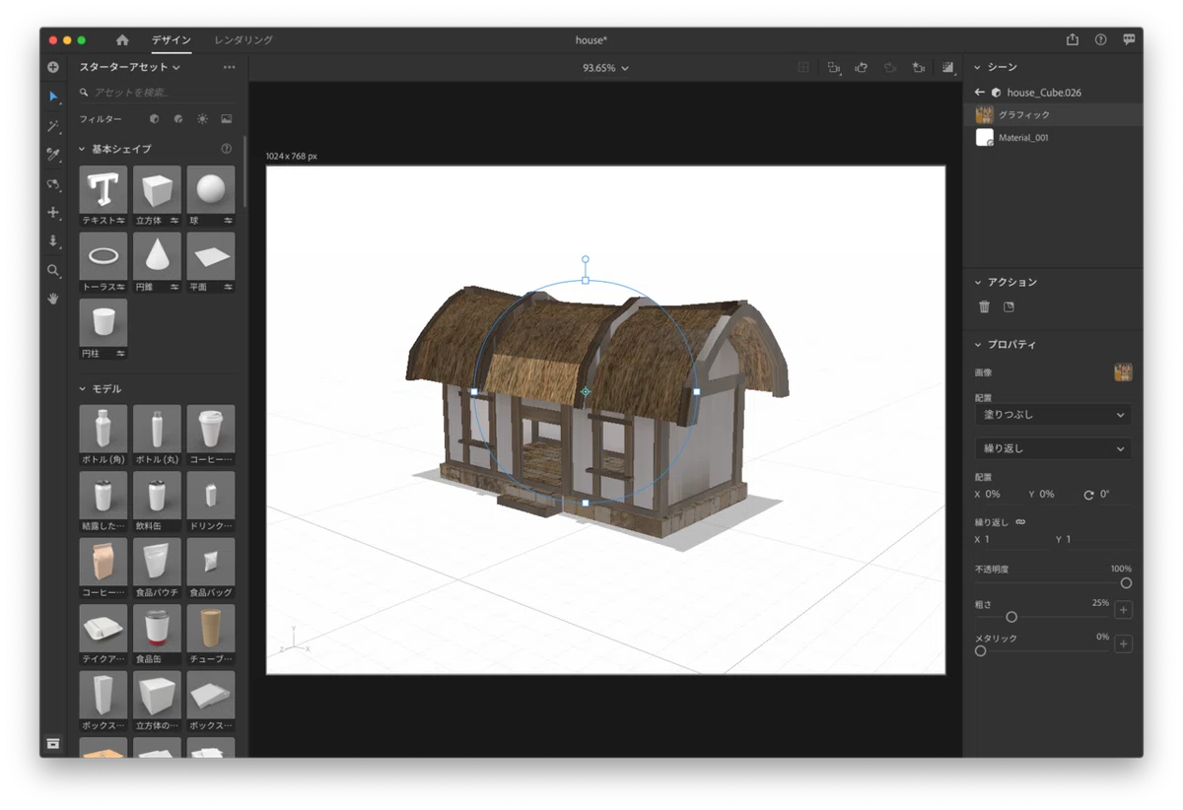Add the トーラス torus shape asset
The height and width of the screenshot is (810, 1183).
pos(104,263)
